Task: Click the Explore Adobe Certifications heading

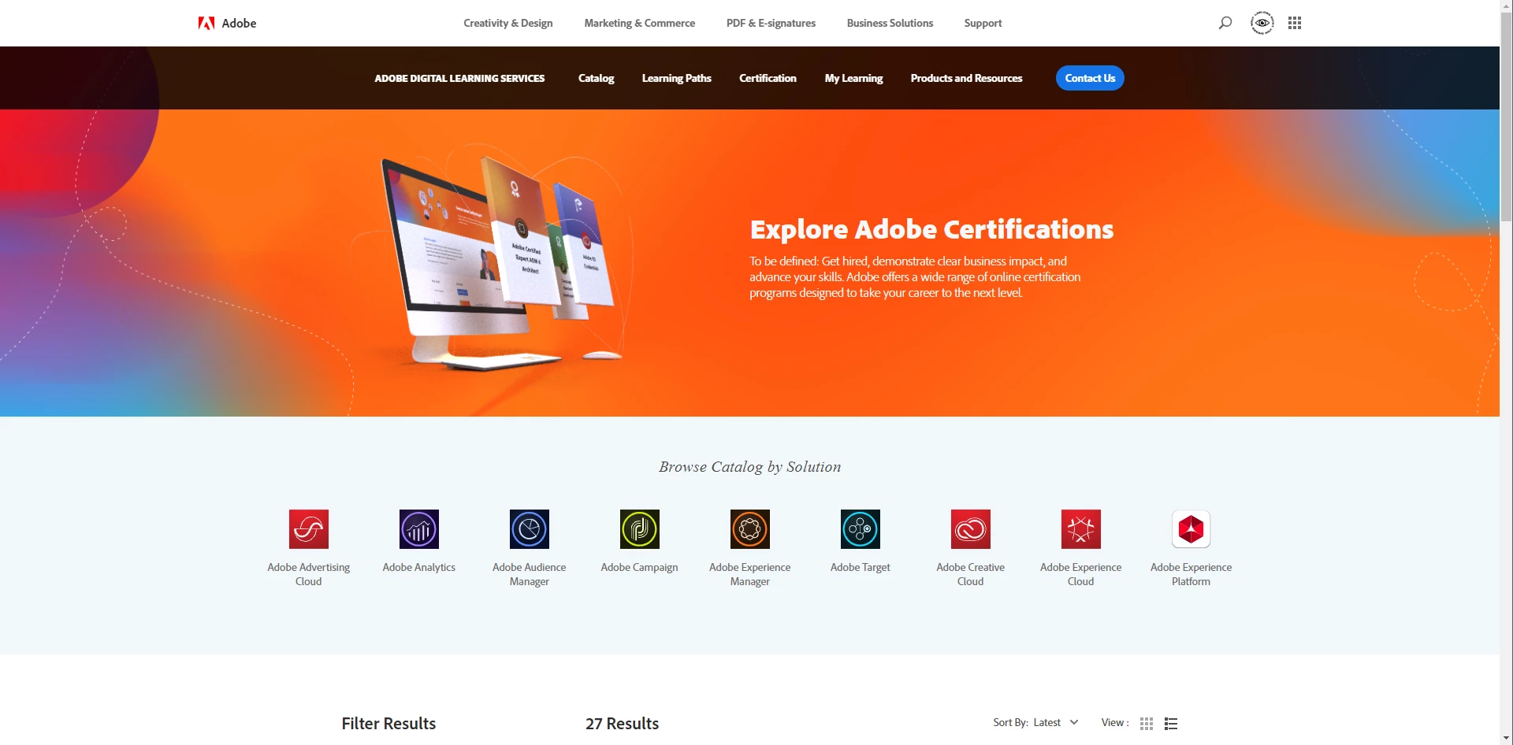Action: click(931, 229)
